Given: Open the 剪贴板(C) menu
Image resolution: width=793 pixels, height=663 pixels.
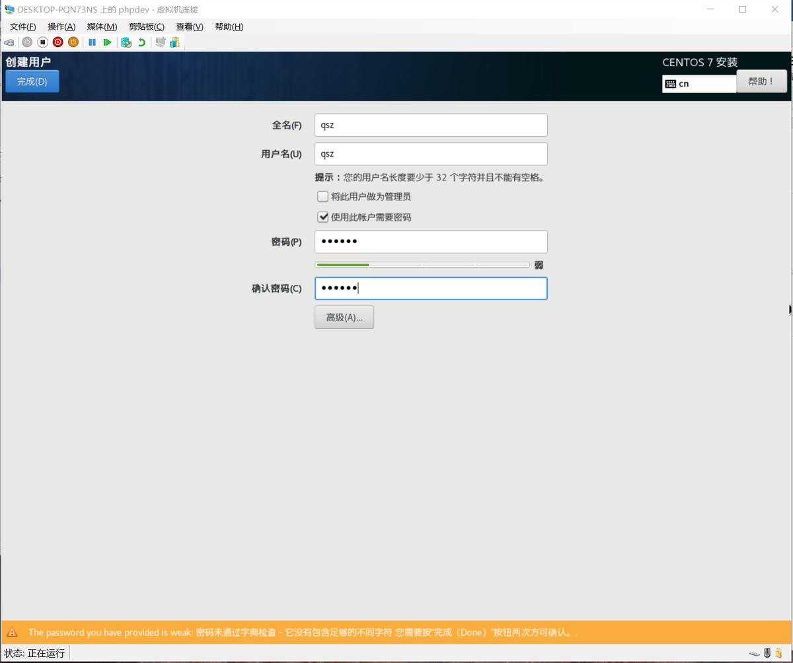Looking at the screenshot, I should (145, 26).
